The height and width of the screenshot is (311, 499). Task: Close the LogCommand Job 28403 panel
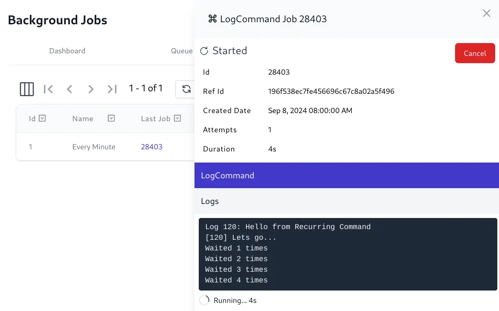[486, 13]
